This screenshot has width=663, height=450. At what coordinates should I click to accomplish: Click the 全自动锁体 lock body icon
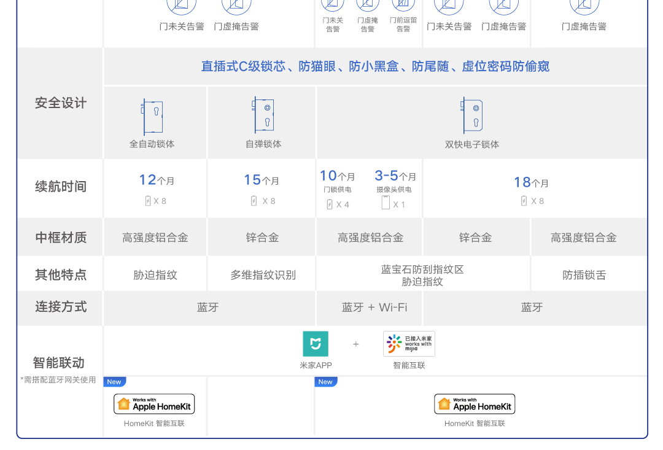pos(152,117)
